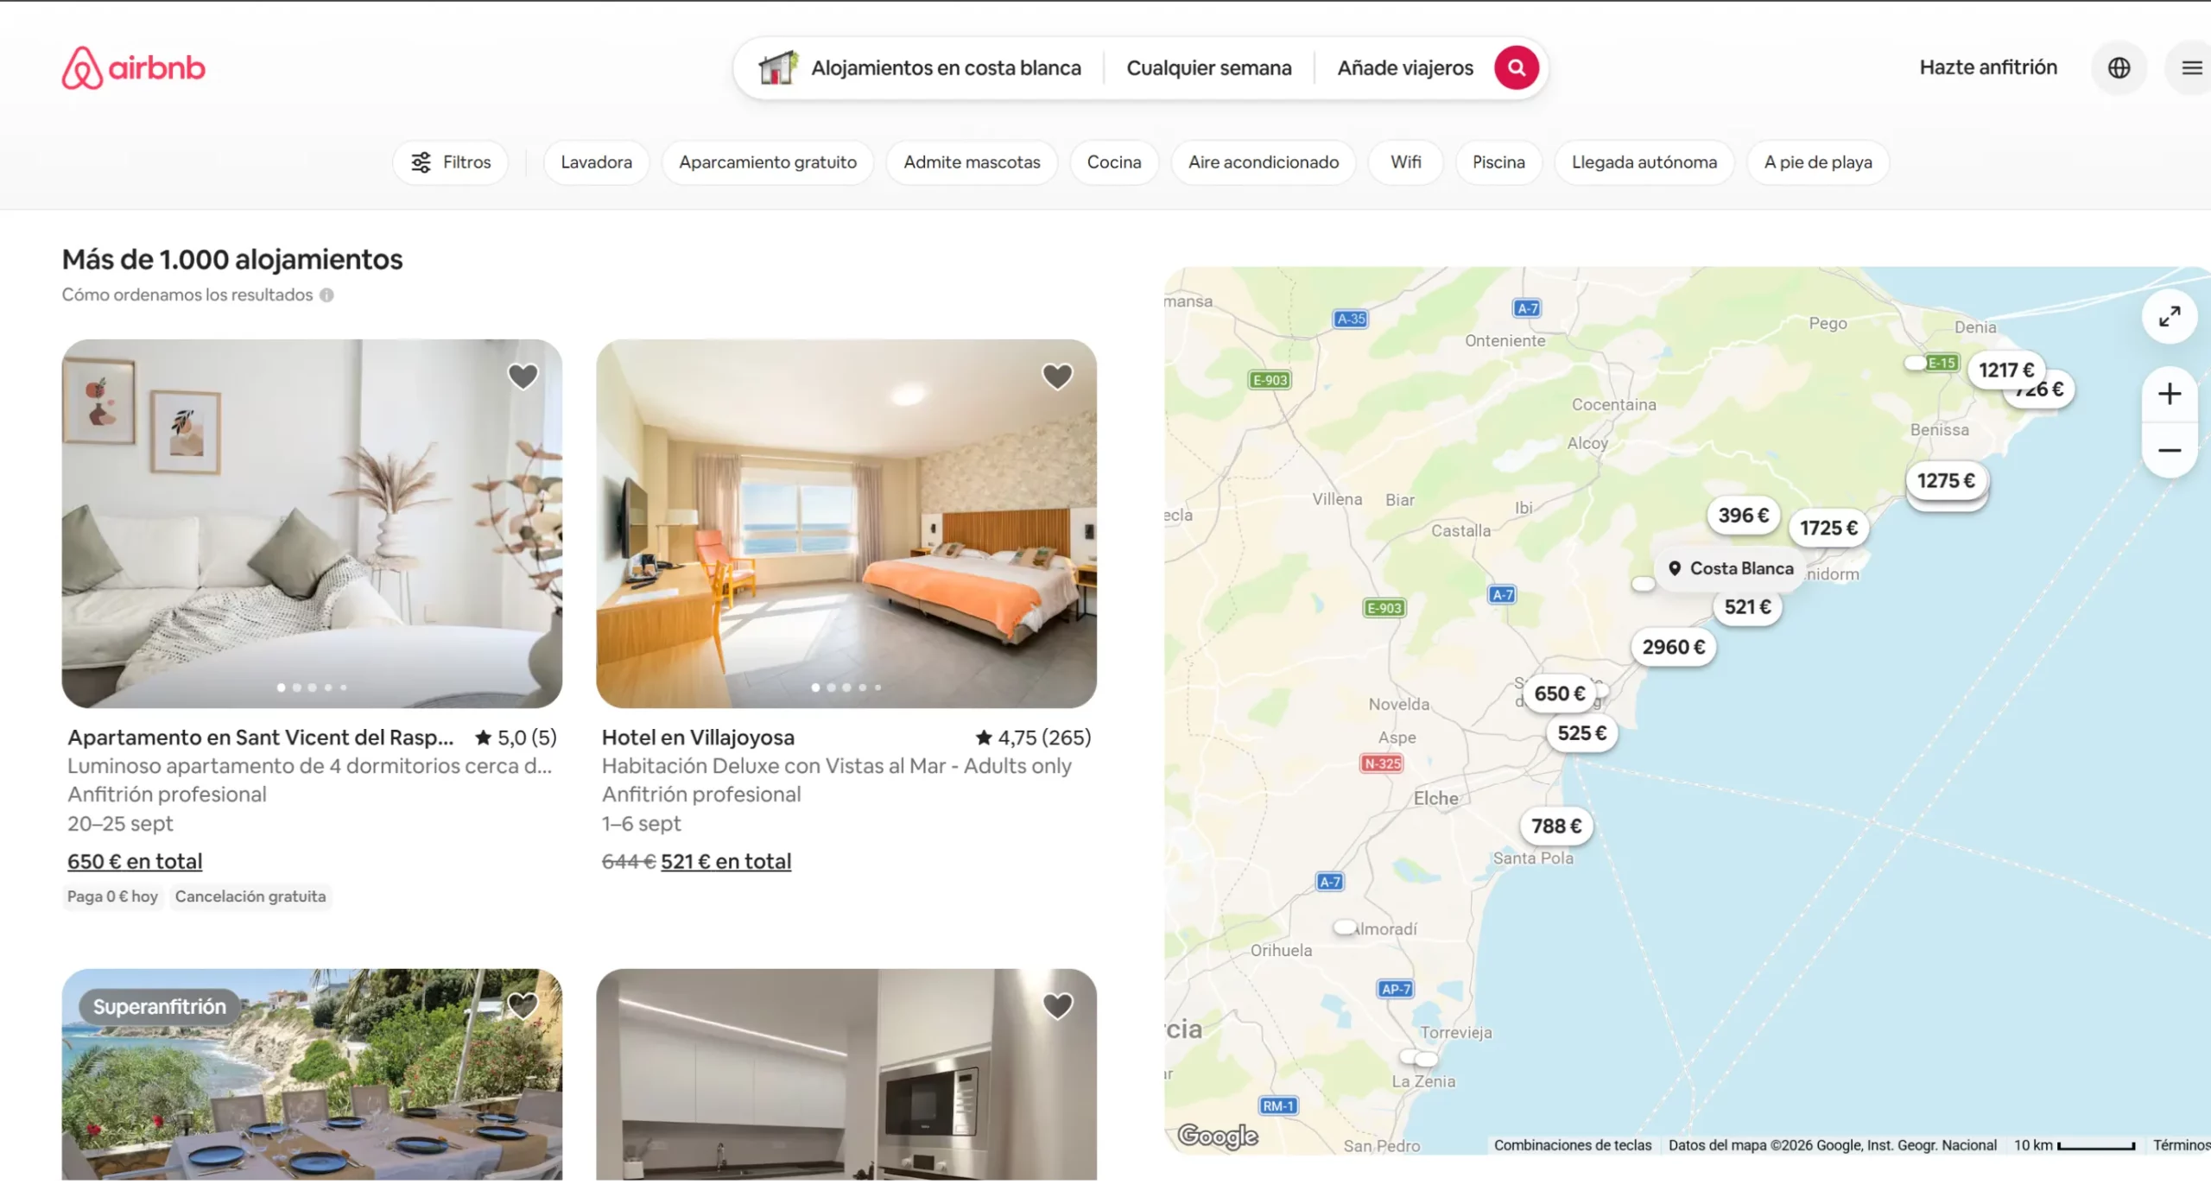Select the 1275 € map price marker
2211x1197 pixels.
1946,480
